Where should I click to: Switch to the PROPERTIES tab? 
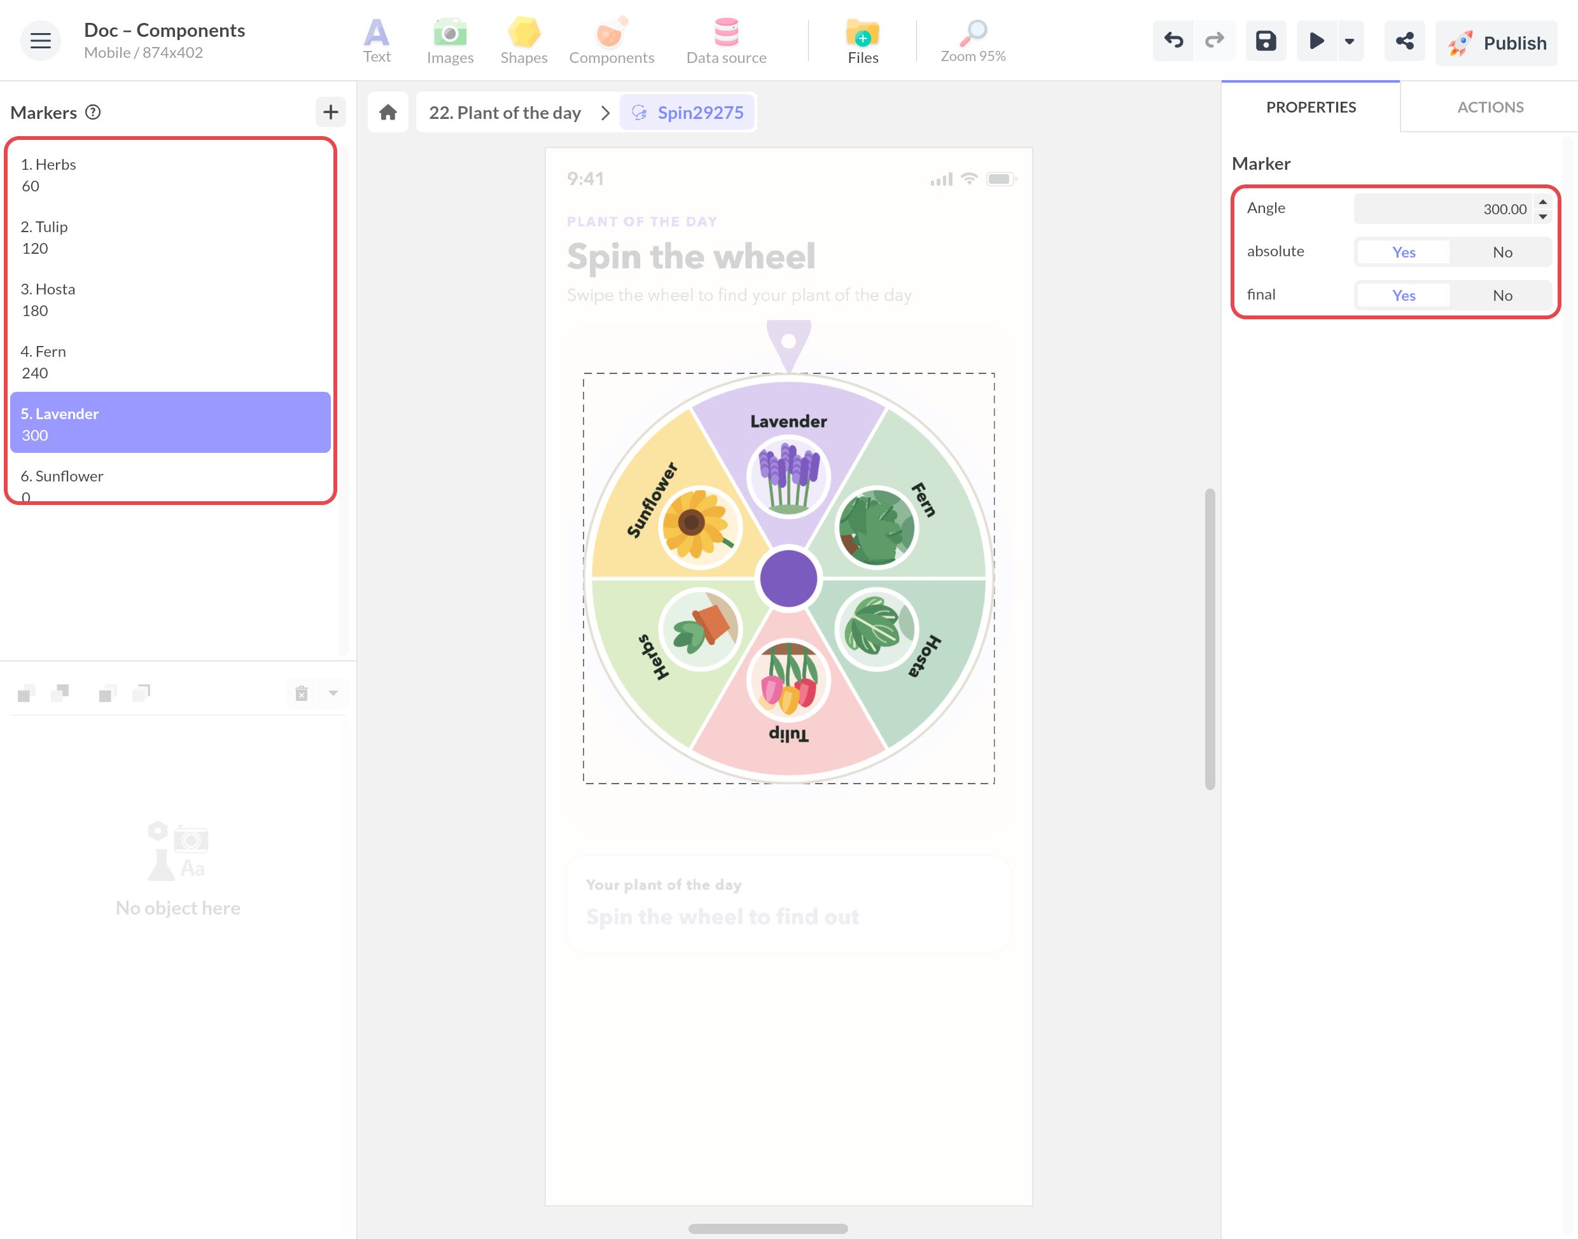click(1310, 107)
